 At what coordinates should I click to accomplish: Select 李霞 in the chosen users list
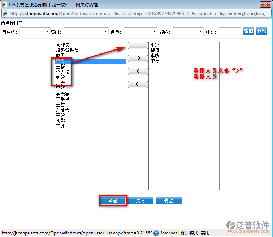pyautogui.click(x=184, y=61)
